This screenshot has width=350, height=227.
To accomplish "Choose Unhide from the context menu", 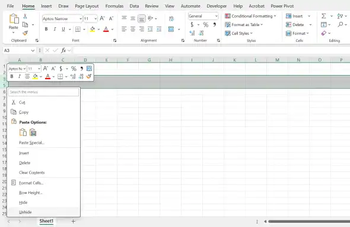I will (x=43, y=212).
